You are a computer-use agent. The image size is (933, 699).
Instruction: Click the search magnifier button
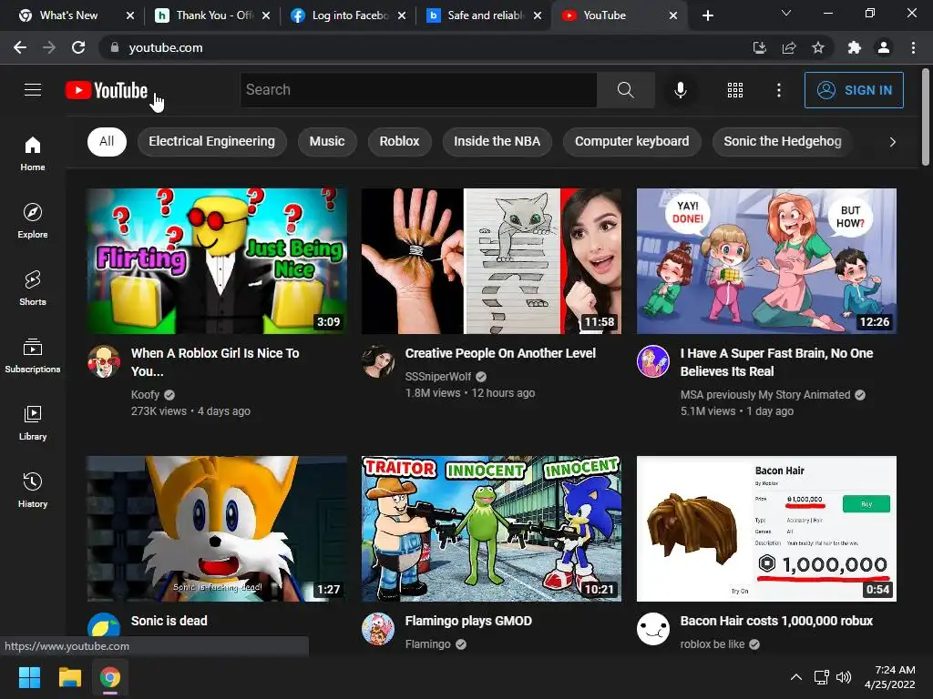(625, 90)
